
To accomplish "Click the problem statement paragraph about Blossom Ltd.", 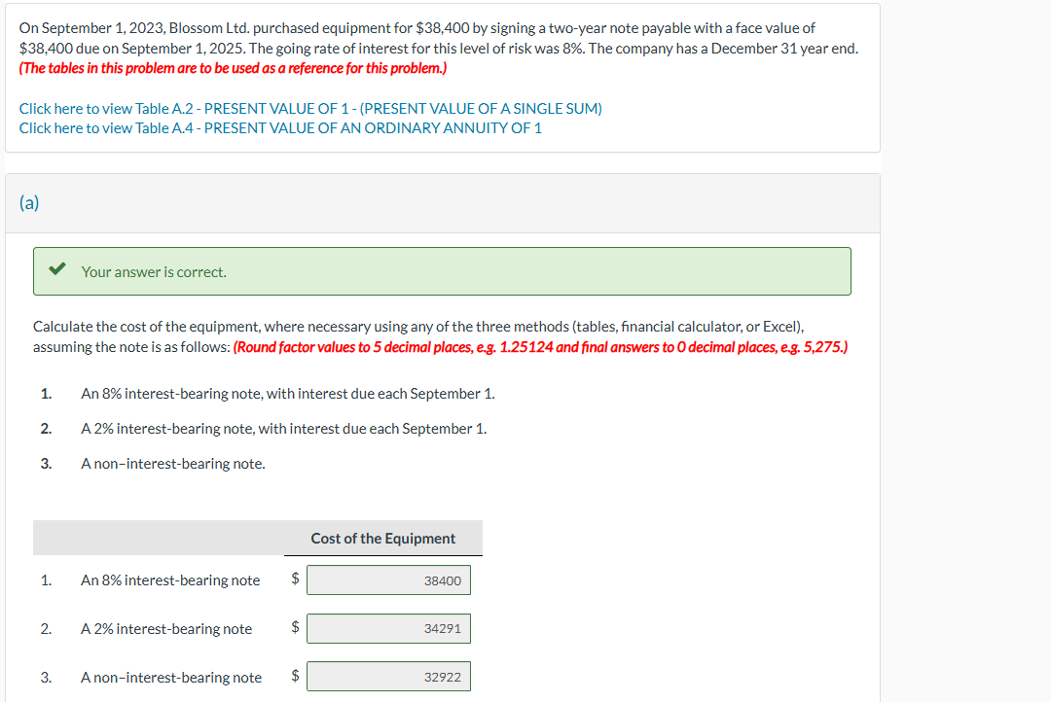I will click(x=438, y=39).
